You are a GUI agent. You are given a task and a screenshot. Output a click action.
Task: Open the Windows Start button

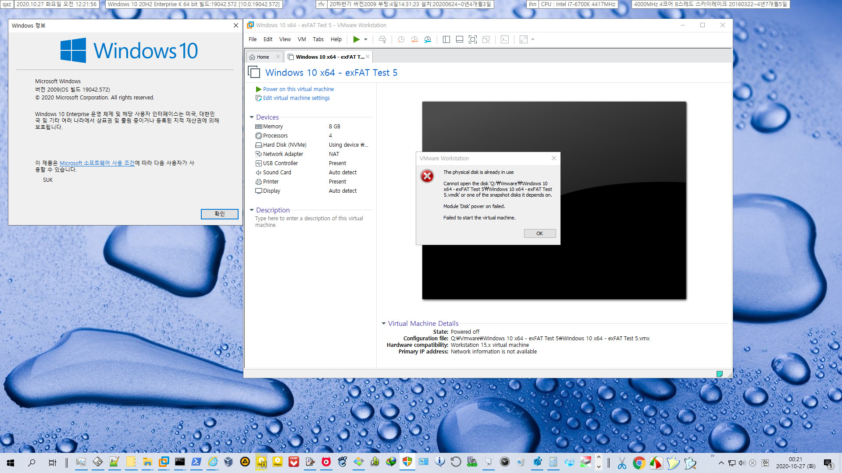[11, 462]
